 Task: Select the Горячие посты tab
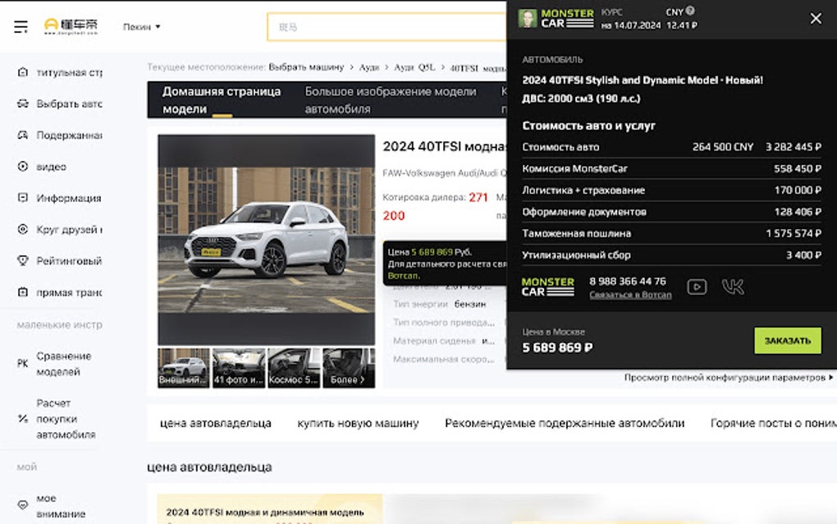coord(773,423)
